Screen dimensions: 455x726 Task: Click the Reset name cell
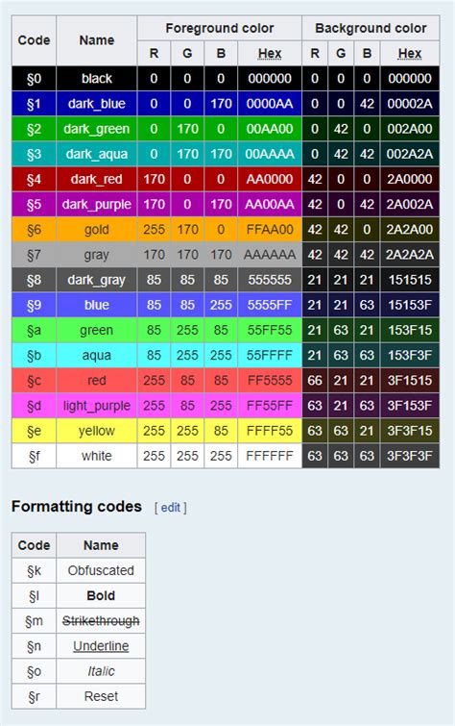pos(101,696)
